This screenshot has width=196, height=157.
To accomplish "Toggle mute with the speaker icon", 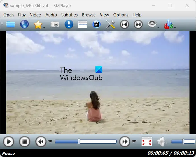I will point(162,142).
